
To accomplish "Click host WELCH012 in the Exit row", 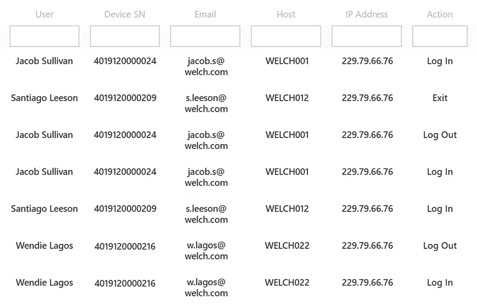I will tap(287, 98).
